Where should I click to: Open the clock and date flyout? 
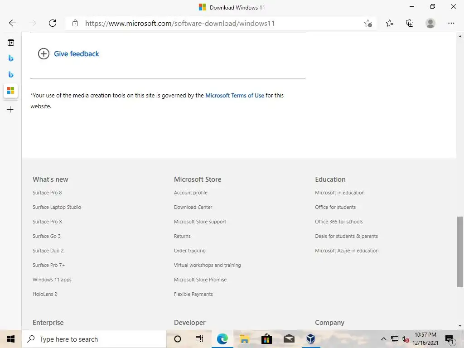click(425, 339)
